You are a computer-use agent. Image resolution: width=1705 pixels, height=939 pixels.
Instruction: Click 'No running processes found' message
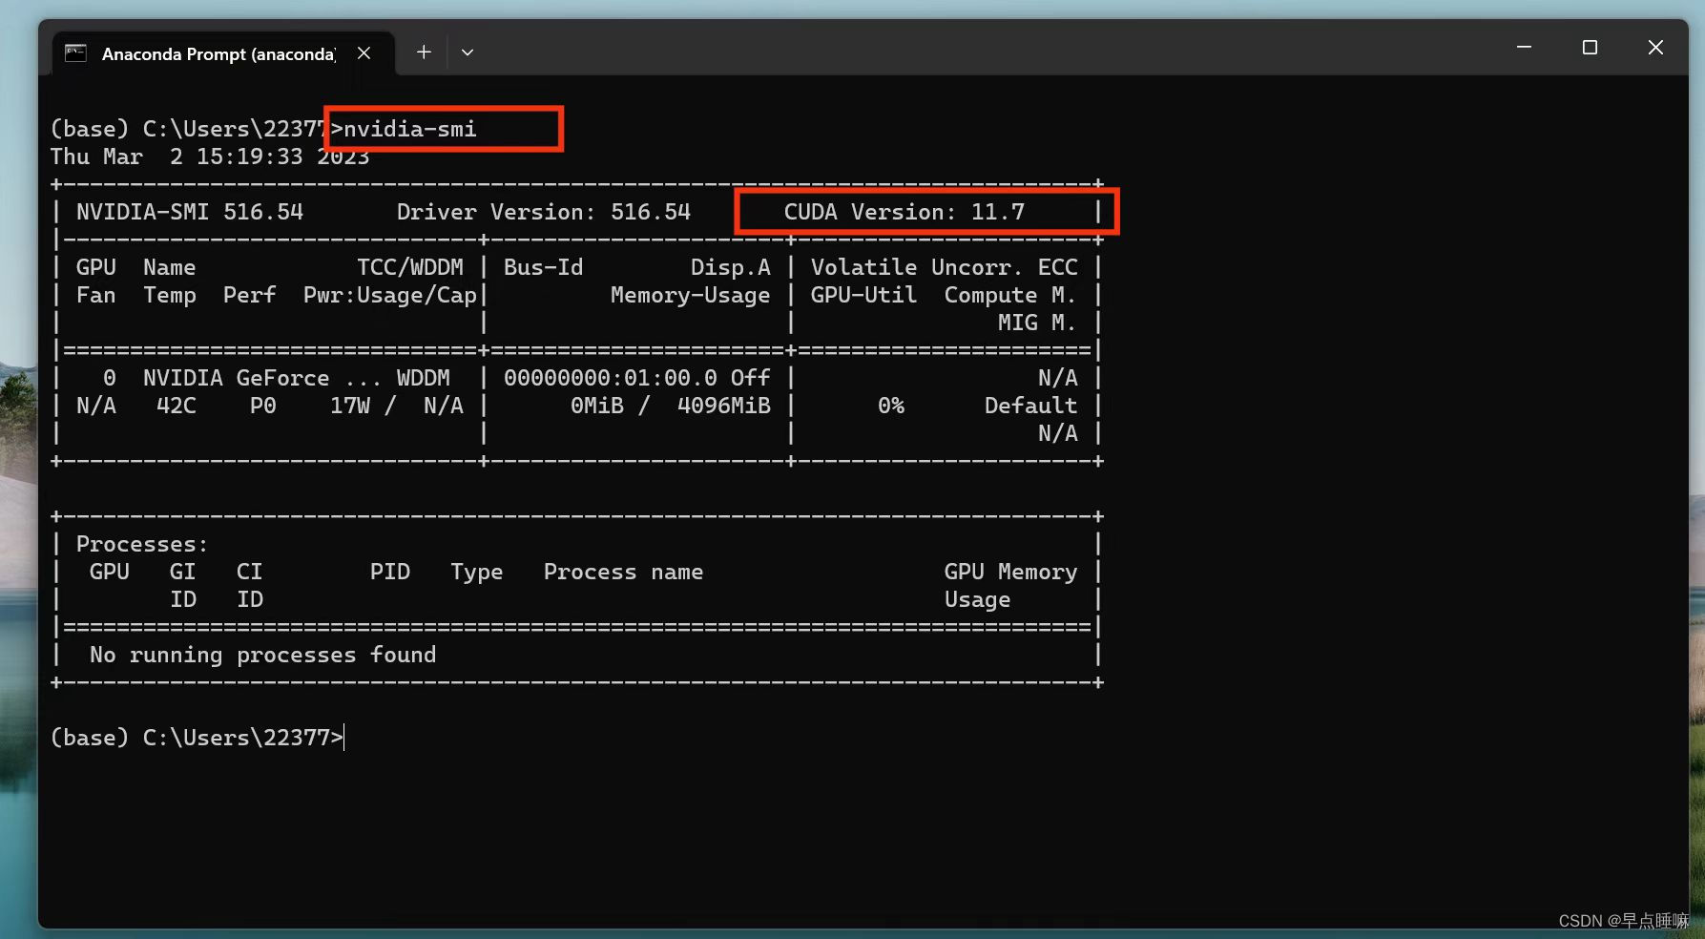263,655
